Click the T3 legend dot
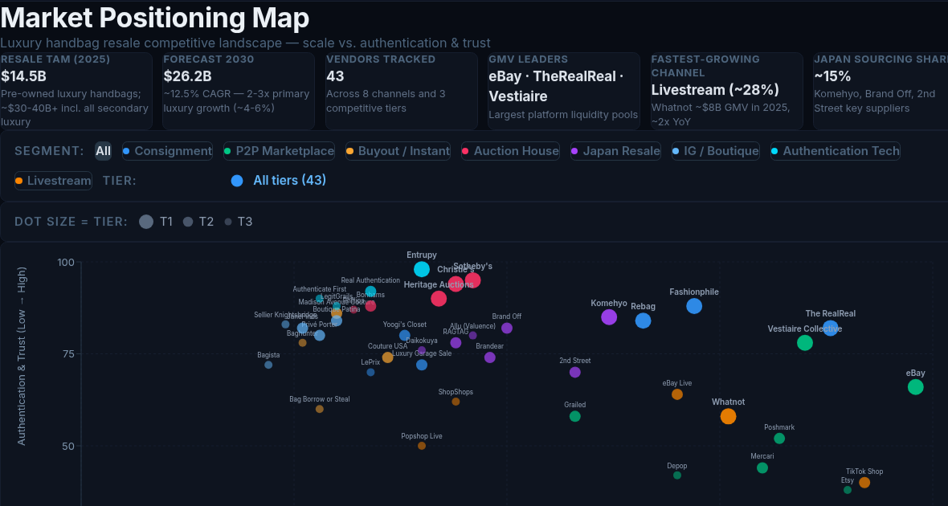The image size is (948, 506). [x=228, y=222]
